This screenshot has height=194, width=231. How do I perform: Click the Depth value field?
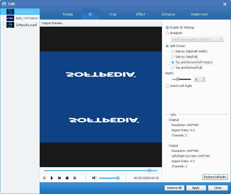[x=198, y=79]
